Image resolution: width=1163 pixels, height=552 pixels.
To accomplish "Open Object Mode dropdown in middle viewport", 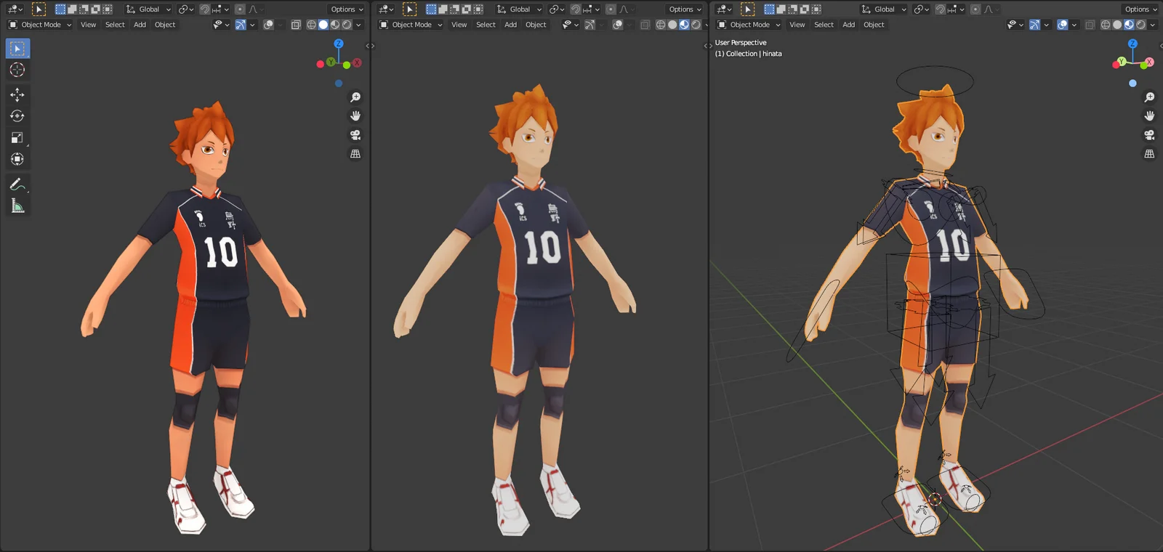I will click(x=411, y=25).
